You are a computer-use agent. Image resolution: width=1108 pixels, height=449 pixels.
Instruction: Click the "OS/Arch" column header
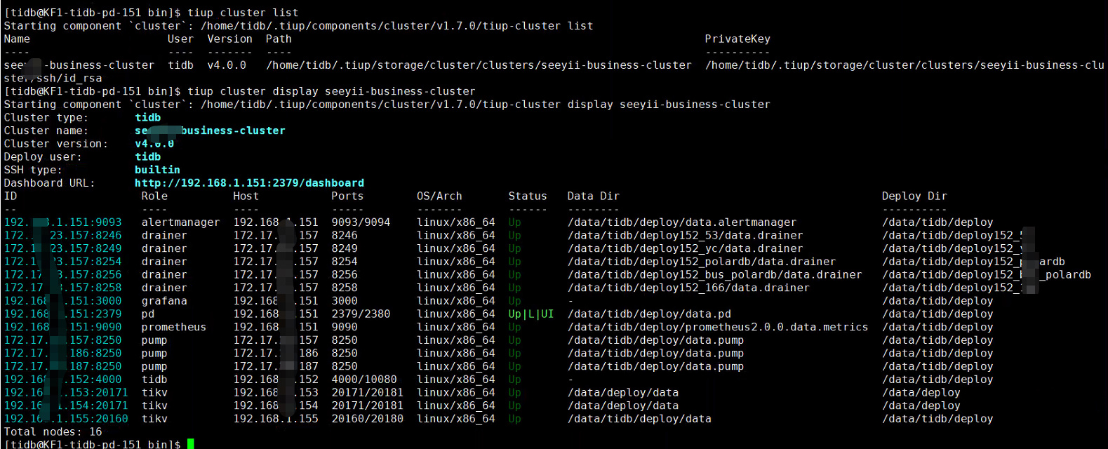439,196
